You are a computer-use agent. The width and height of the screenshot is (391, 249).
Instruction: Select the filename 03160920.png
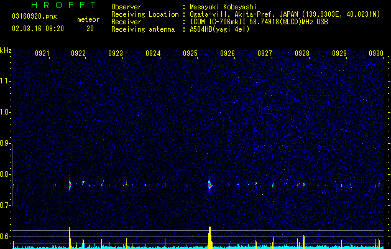coord(34,17)
